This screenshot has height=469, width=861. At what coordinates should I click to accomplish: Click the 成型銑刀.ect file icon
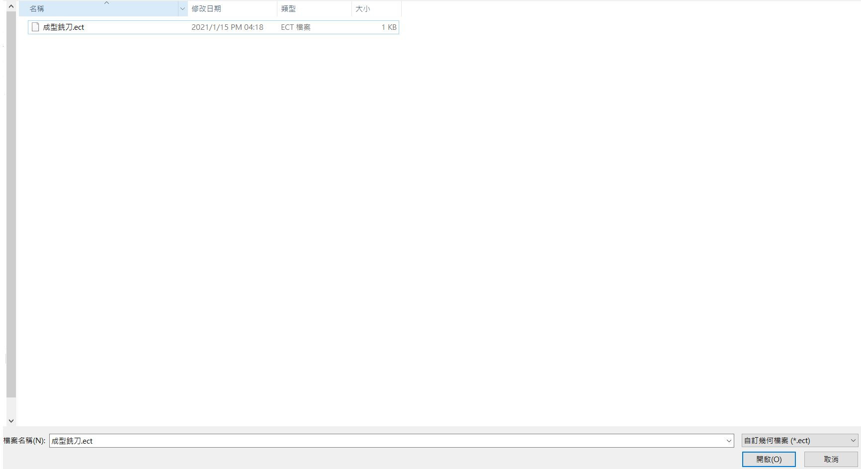35,27
